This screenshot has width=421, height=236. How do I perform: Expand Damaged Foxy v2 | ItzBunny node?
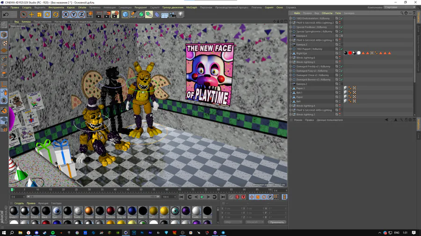[x=290, y=71]
